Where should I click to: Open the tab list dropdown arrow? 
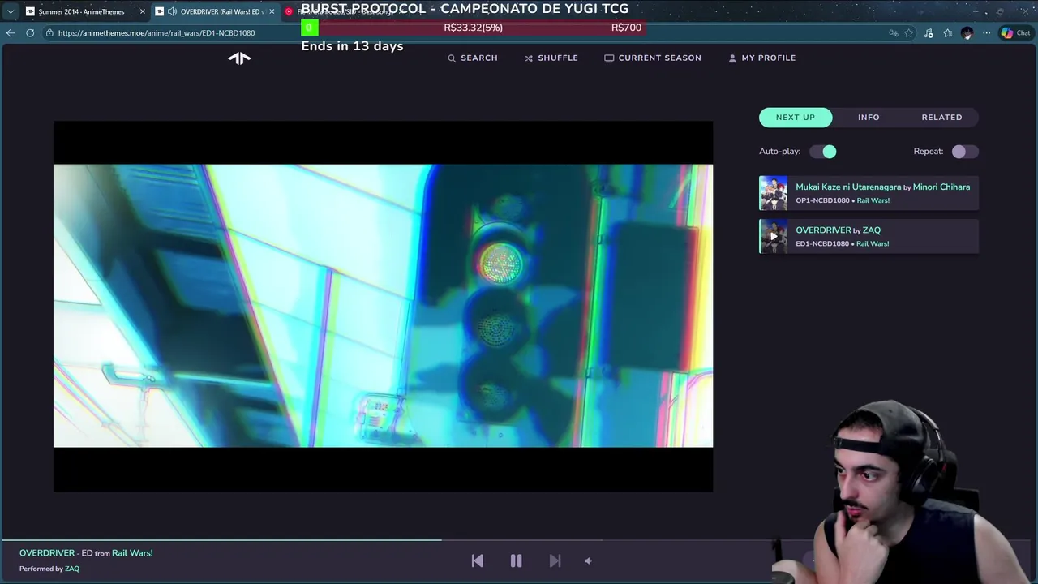pos(10,11)
